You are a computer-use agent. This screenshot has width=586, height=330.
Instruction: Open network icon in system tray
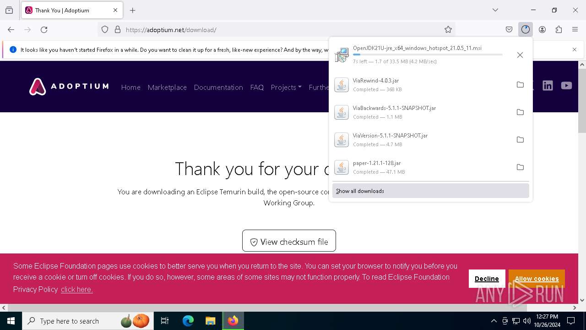(x=516, y=321)
